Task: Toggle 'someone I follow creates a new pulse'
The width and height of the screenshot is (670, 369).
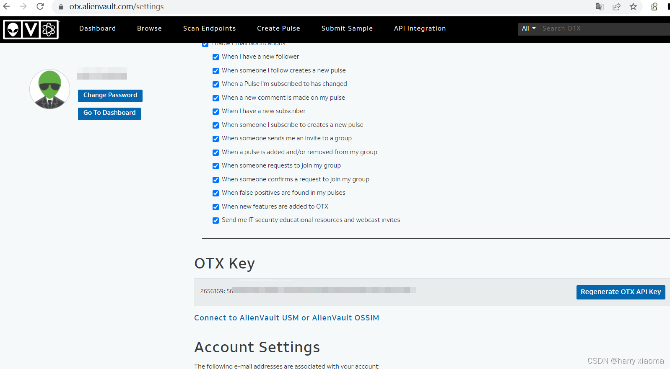Action: [216, 71]
